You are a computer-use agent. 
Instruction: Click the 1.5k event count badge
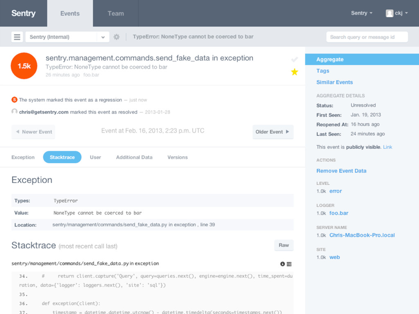pyautogui.click(x=24, y=66)
